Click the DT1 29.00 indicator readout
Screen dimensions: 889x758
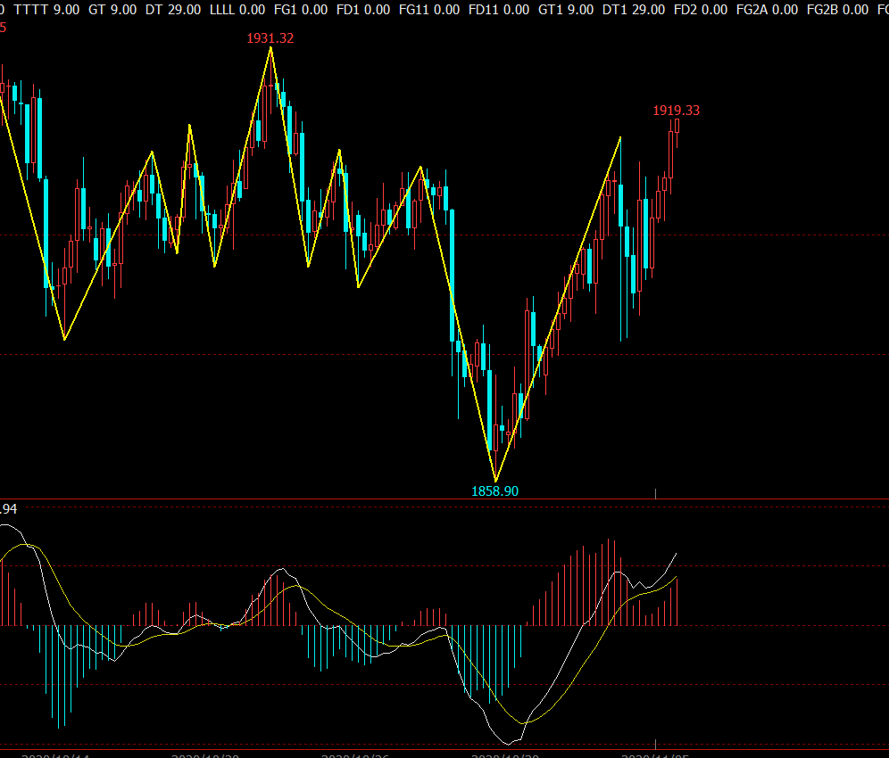pyautogui.click(x=633, y=9)
